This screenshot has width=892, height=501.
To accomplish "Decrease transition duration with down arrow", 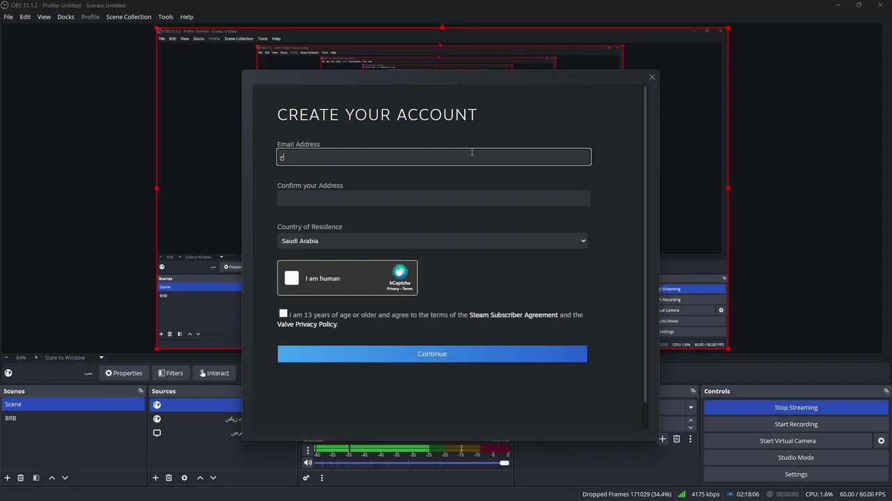I will [691, 427].
